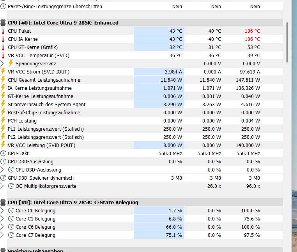Click the lightning icon beside Stromverbrauch des System Agent
This screenshot has height=252, width=297.
click(x=3, y=104)
